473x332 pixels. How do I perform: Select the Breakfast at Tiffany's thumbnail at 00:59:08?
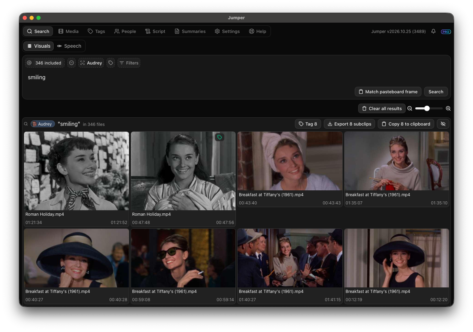click(x=183, y=258)
